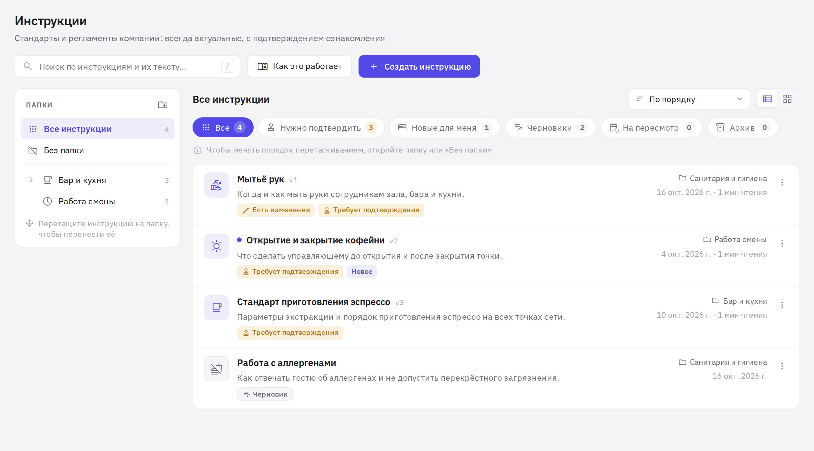Open the «Нужно подтвердить» filter tab
814x451 pixels.
(321, 128)
